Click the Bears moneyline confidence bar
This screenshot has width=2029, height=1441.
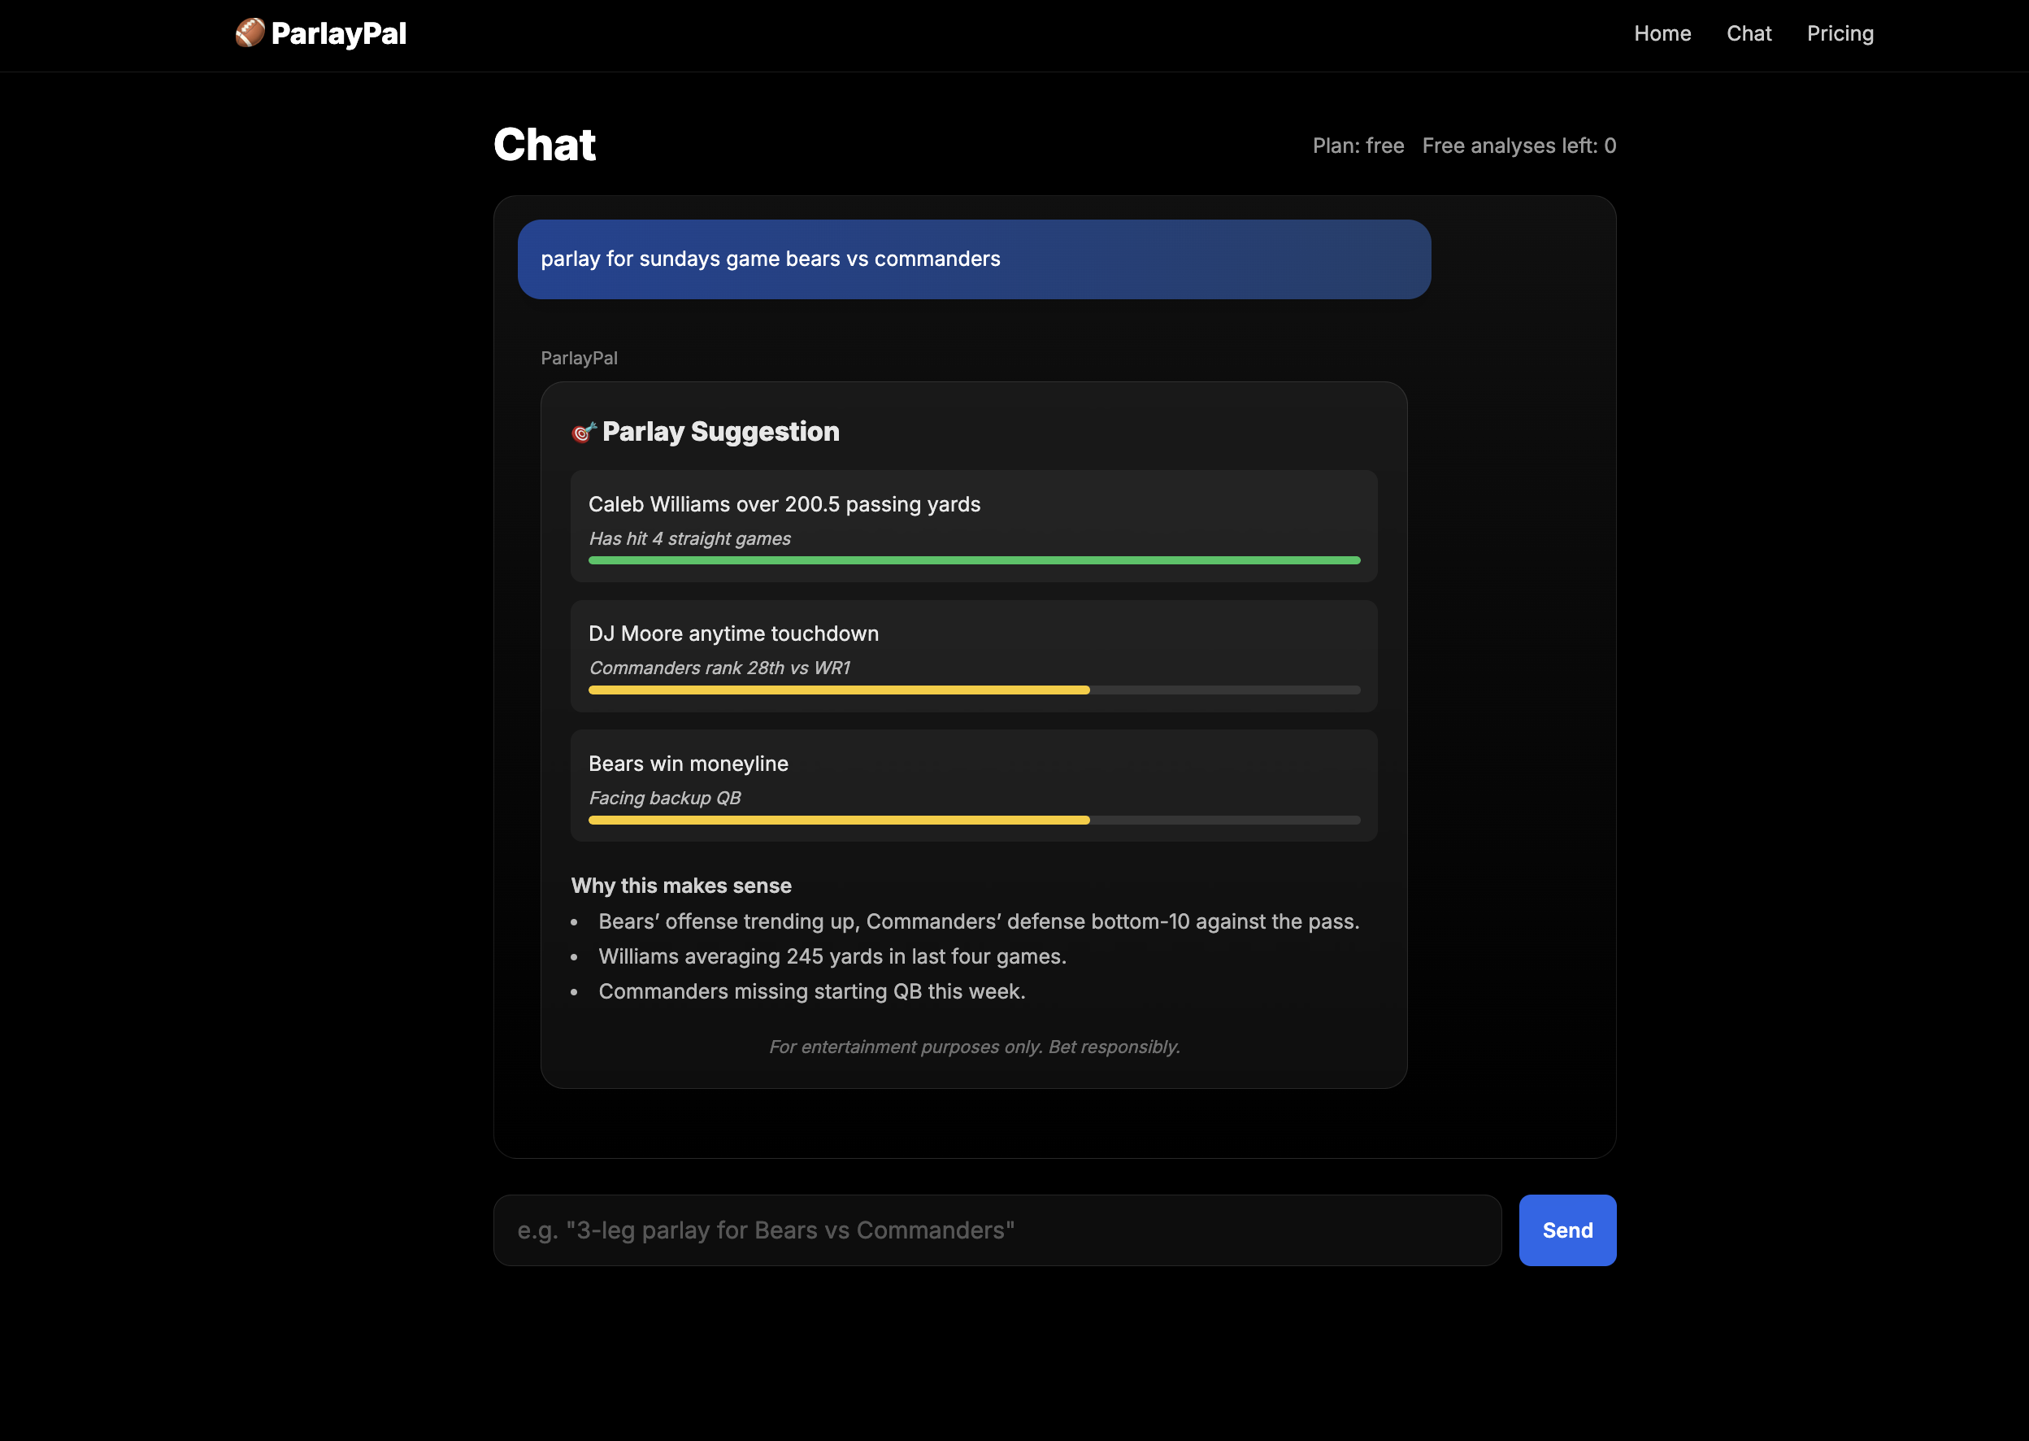(838, 820)
